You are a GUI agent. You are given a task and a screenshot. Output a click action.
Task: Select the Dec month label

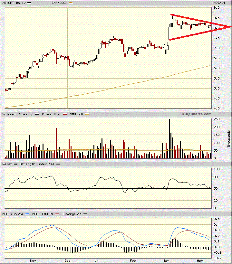(67, 261)
